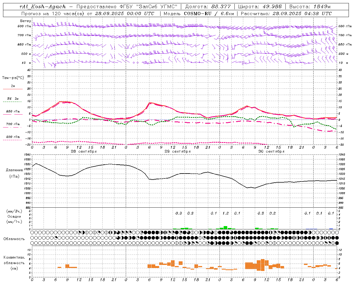Viewport: 353px width, 282px height.
Task: Select the longitude value Долгота: 88.377
Action: pyautogui.click(x=208, y=7)
